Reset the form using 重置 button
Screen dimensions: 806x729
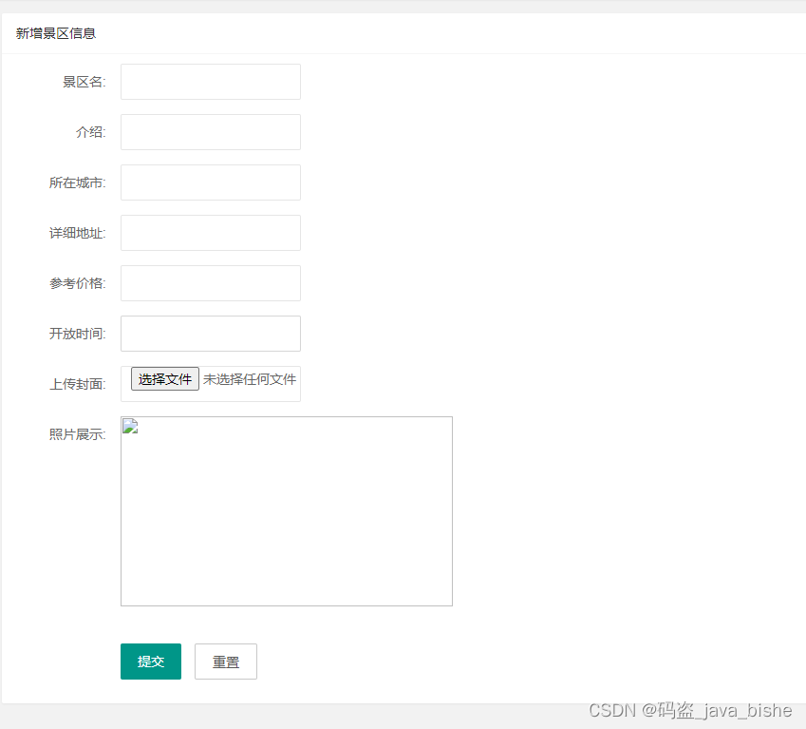click(226, 662)
